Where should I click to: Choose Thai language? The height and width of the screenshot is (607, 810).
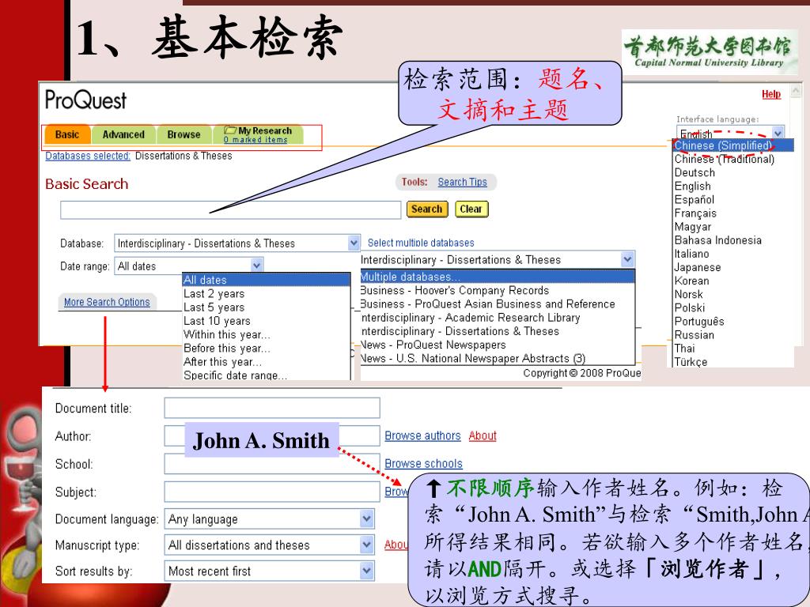tap(684, 348)
